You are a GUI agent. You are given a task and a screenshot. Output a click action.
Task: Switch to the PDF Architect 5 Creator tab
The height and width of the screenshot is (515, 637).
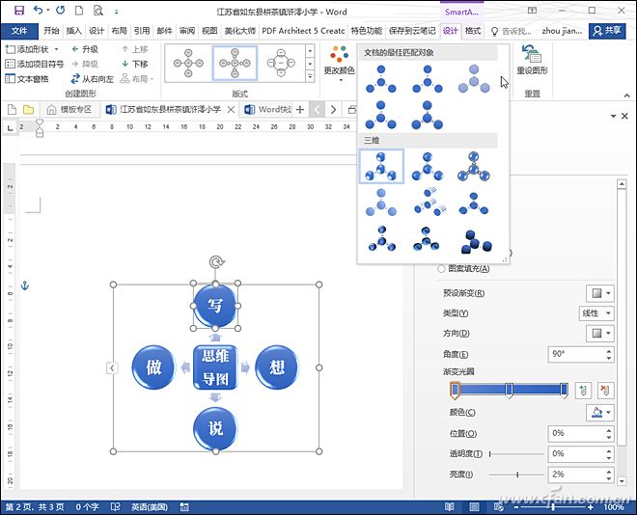tap(303, 31)
